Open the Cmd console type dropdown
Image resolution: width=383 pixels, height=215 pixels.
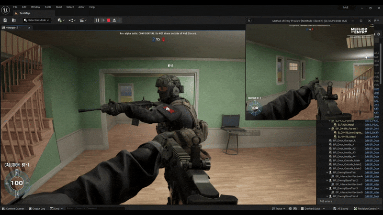(x=56, y=209)
